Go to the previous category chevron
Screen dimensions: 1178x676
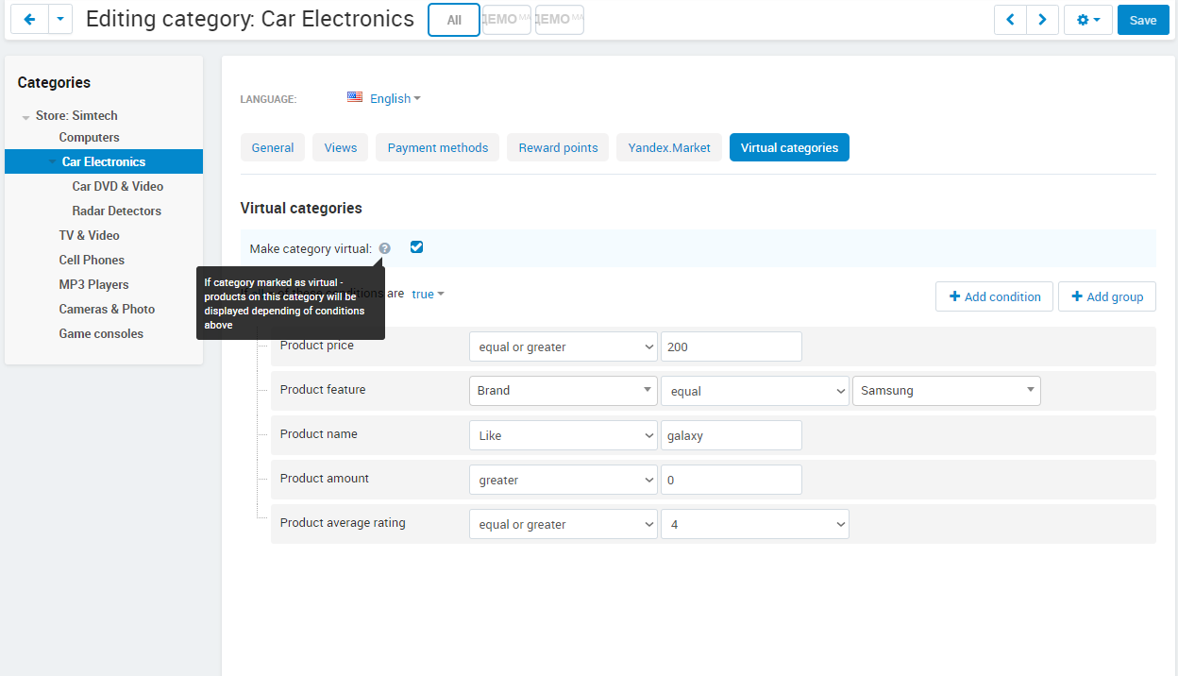(1010, 20)
